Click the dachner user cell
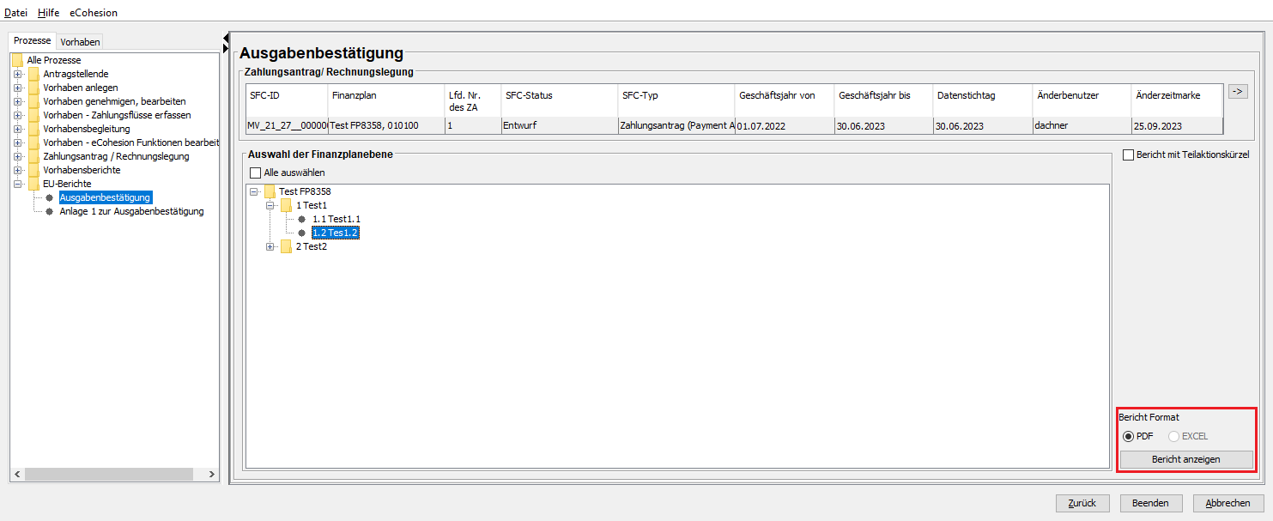Screen dimensions: 1273x521 (x=1082, y=125)
